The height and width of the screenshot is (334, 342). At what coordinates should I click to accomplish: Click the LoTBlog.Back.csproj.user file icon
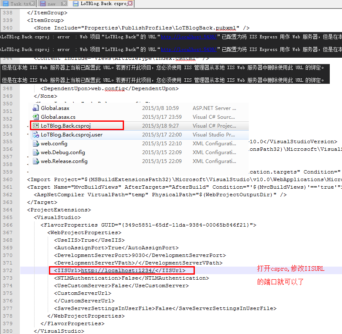click(x=35, y=135)
